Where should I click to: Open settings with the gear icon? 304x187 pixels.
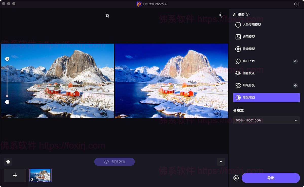(x=236, y=178)
